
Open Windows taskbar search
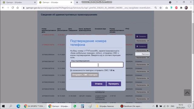pos(11,106)
